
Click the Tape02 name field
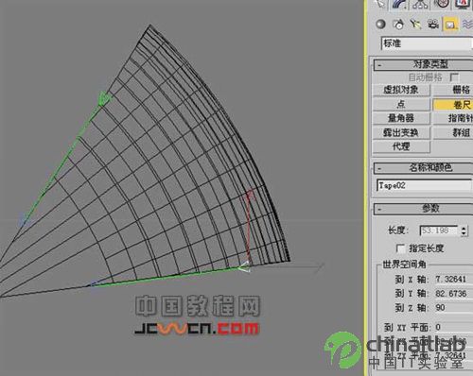pos(424,185)
